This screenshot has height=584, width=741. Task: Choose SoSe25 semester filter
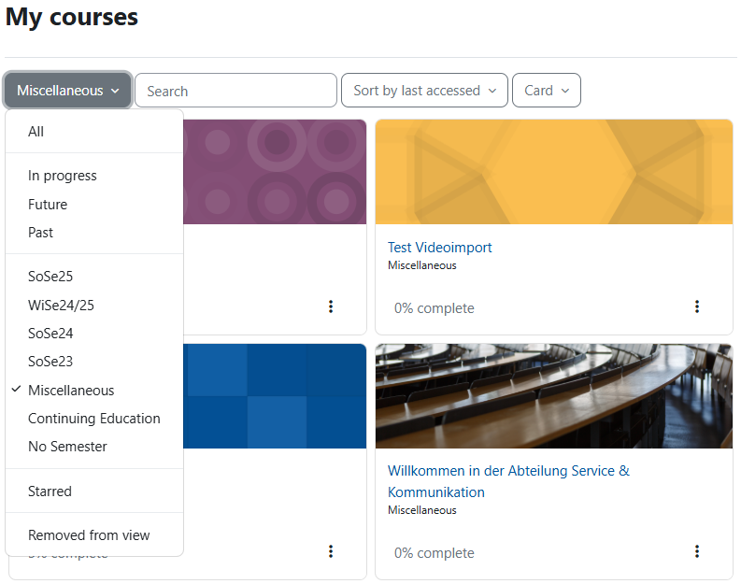coord(50,277)
